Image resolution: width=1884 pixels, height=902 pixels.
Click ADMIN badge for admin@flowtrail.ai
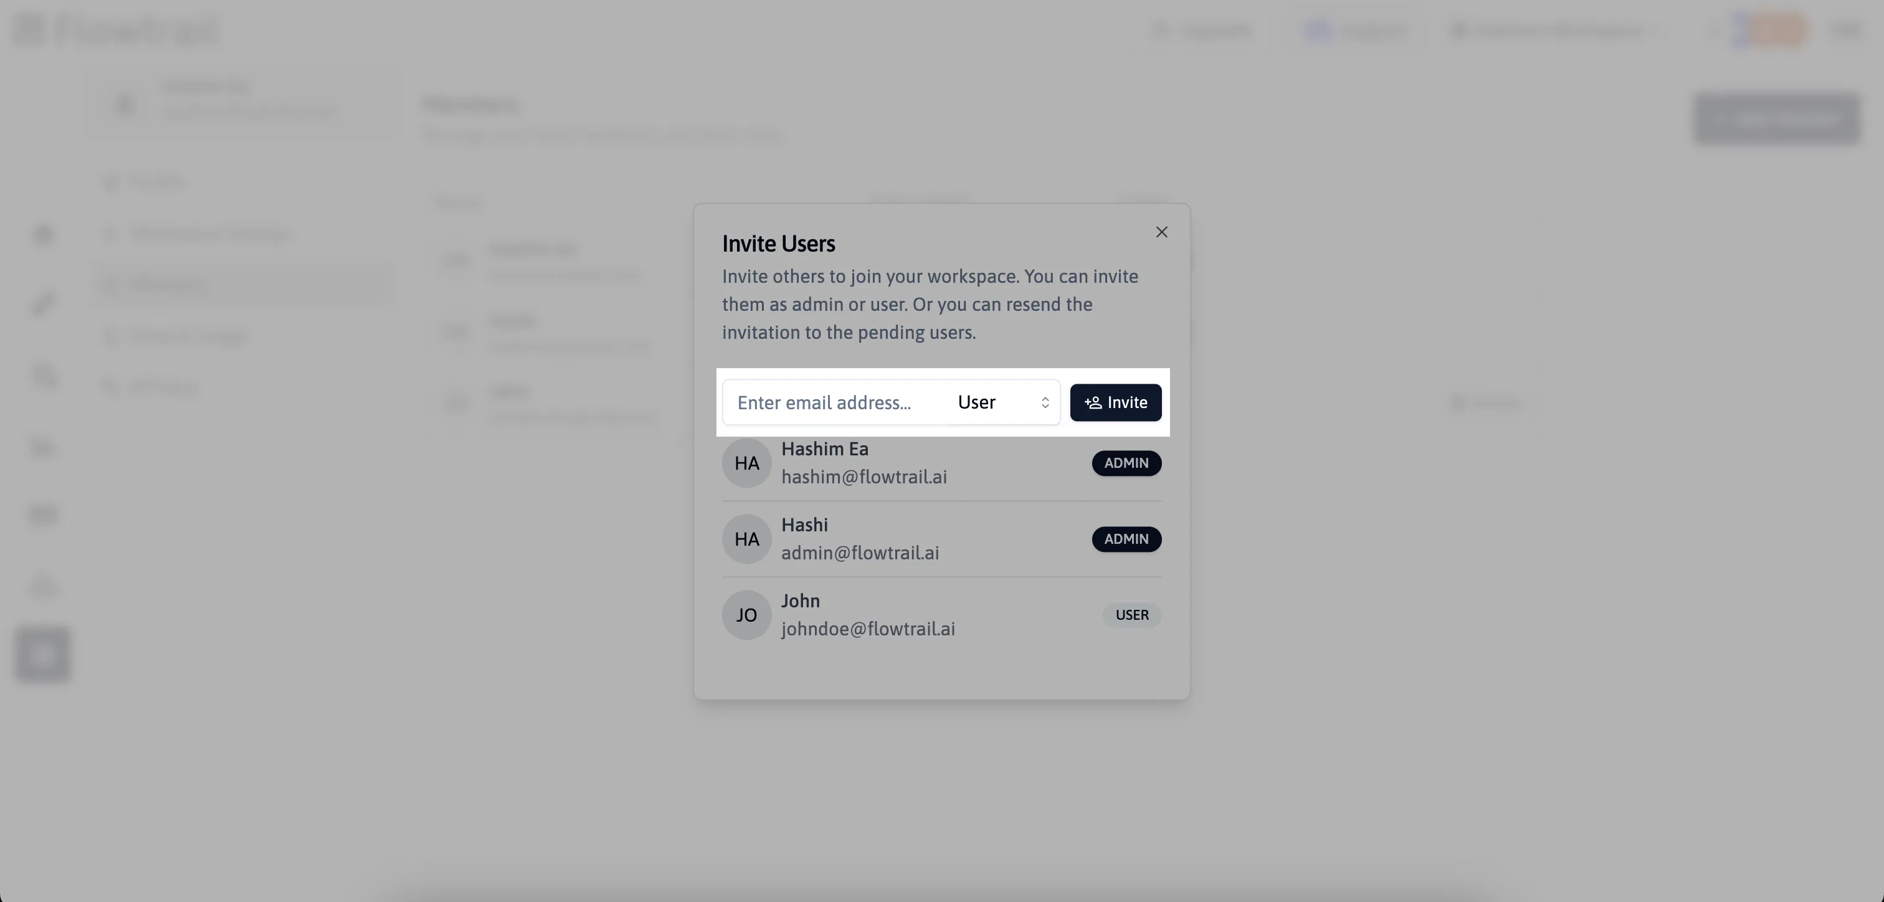1126,539
